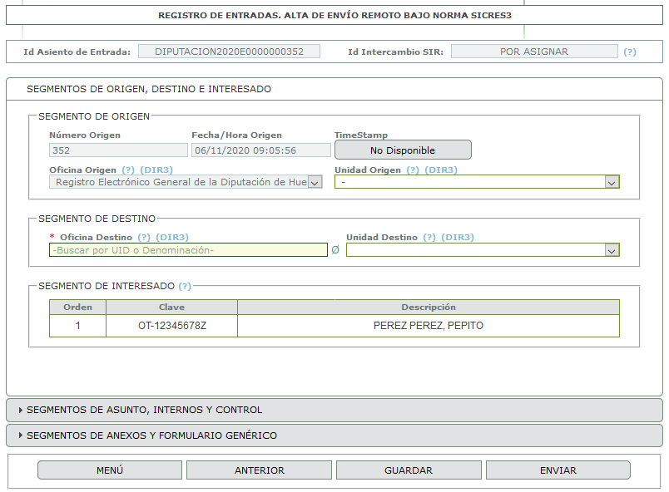Open help (?) beside Unidad Destino label
Image resolution: width=669 pixels, height=492 pixels.
tap(429, 237)
